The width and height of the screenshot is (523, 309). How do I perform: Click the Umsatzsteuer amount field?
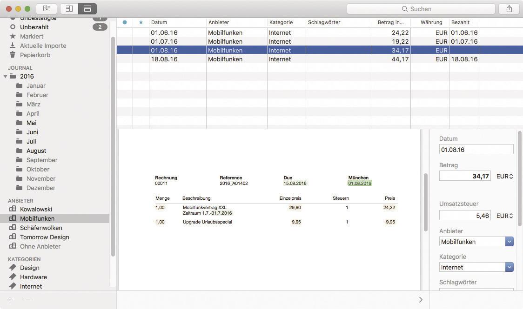click(464, 216)
